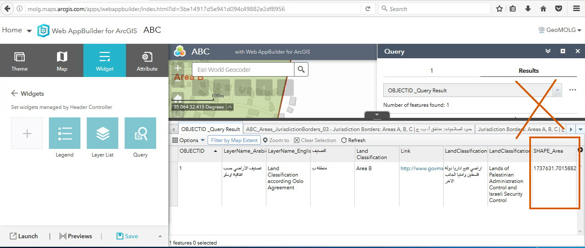Go back with the browser back arrow

point(7,9)
